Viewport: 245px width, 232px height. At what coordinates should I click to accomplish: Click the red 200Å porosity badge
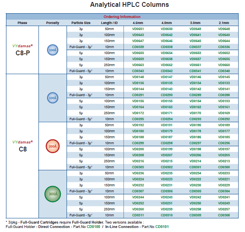click(53, 146)
